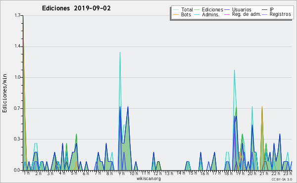Click the chart title "Ediciones 2019-09-02"
This screenshot has height=183, width=297.
76,8
